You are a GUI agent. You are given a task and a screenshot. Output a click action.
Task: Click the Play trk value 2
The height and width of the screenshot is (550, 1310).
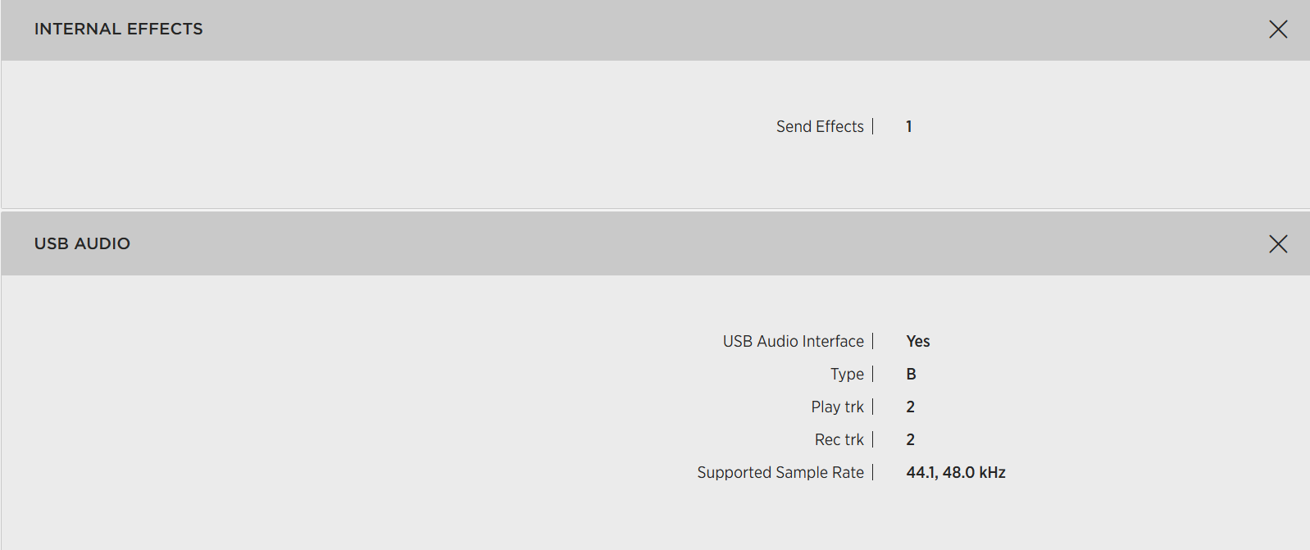pos(910,407)
